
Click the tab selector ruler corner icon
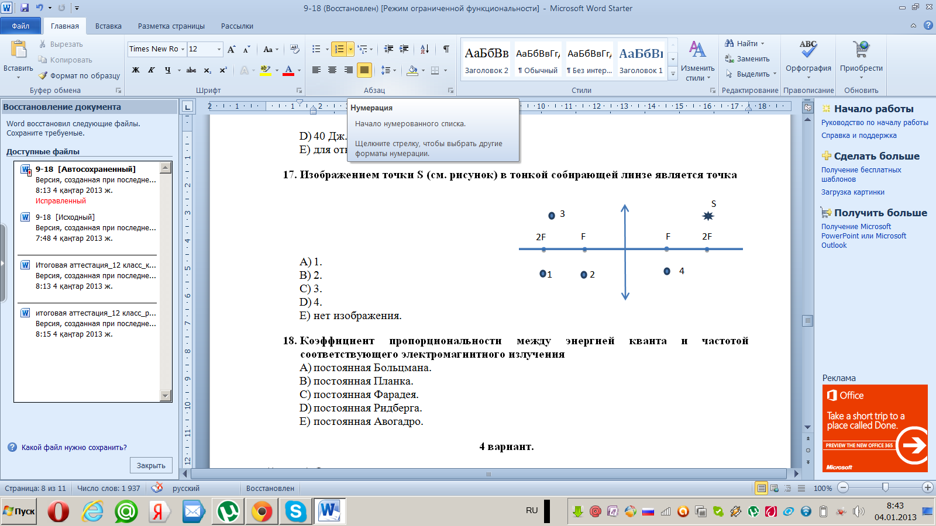(187, 106)
